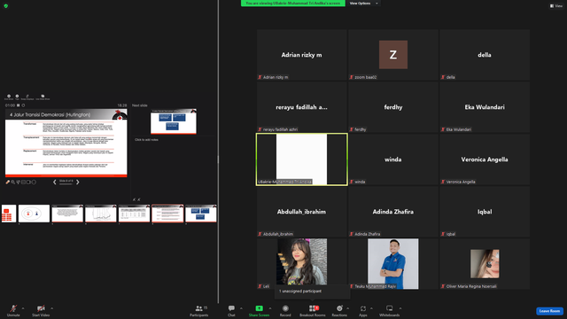Select Veronica Angella participant tile

coord(485,159)
